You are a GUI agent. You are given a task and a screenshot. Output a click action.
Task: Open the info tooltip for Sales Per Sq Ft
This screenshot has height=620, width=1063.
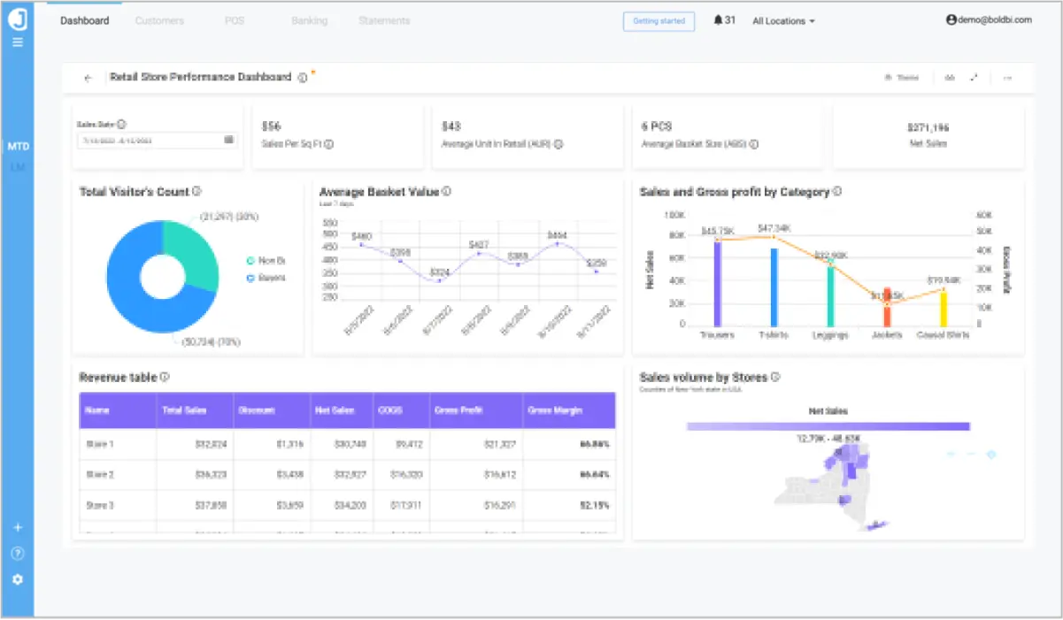click(x=329, y=143)
